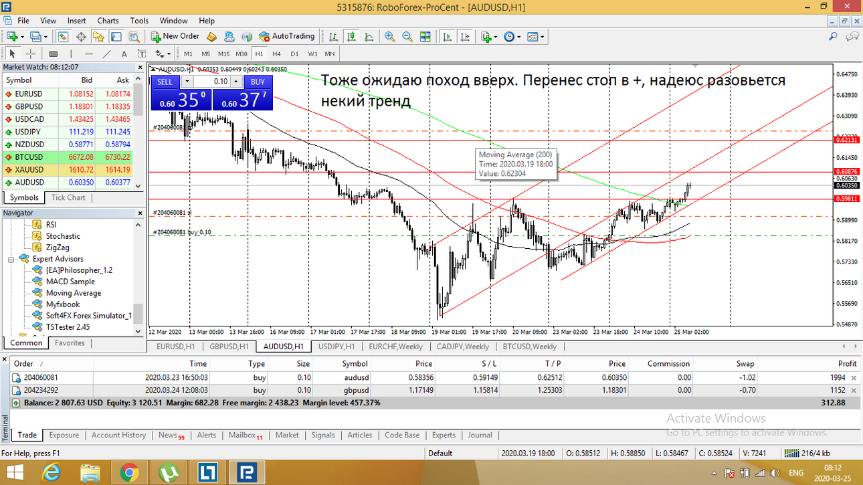Viewport: 863px width, 485px height.
Task: Open the Profiles toolbar icon
Action: coord(35,36)
